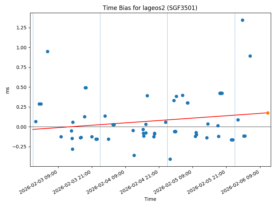Click the chart title "Time Bias for lageos2"
The height and width of the screenshot is (207, 277).
[x=150, y=8]
